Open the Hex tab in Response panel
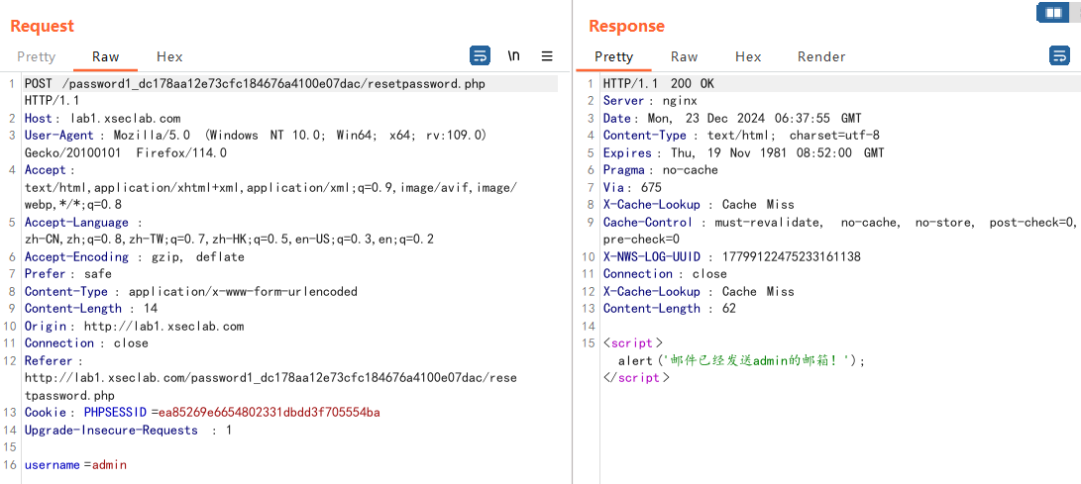 tap(748, 56)
